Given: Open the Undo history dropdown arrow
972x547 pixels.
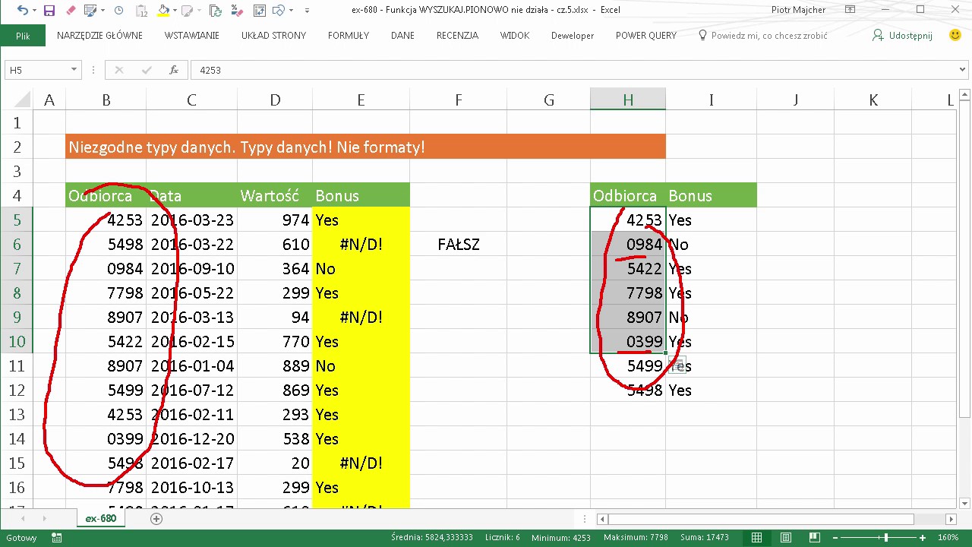Looking at the screenshot, I should tap(33, 11).
